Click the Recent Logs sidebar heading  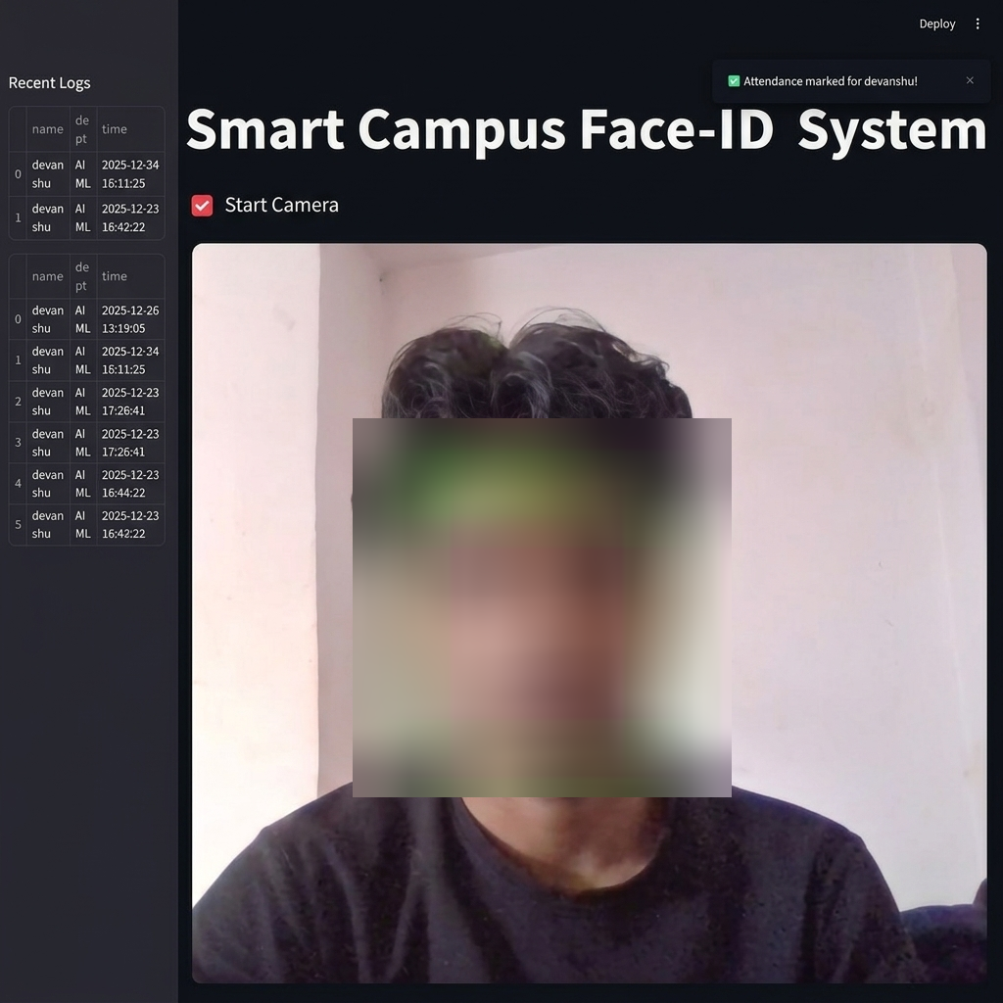(x=49, y=83)
